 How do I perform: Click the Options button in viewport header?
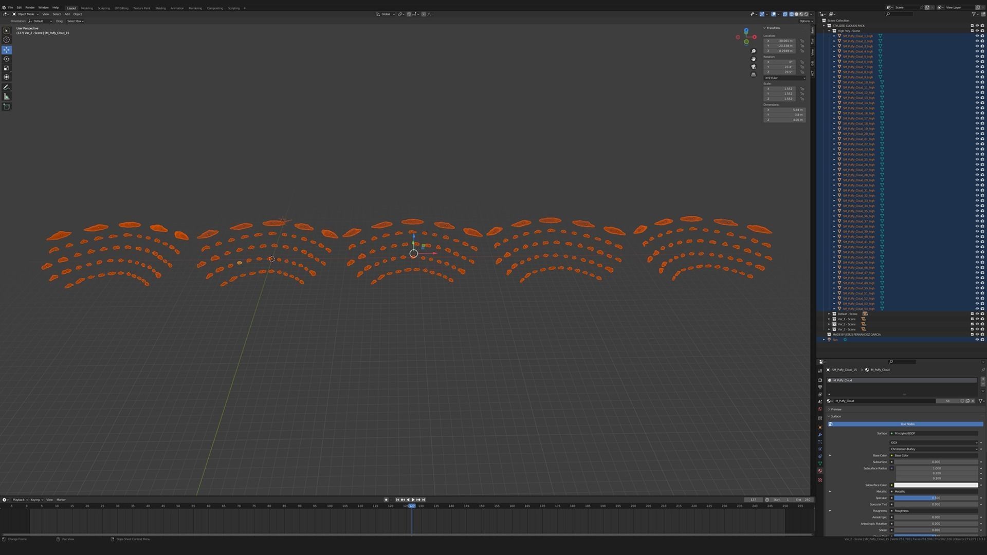coord(805,21)
